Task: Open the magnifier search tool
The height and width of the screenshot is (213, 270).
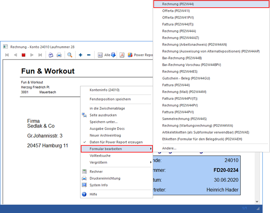Action: tap(70, 55)
